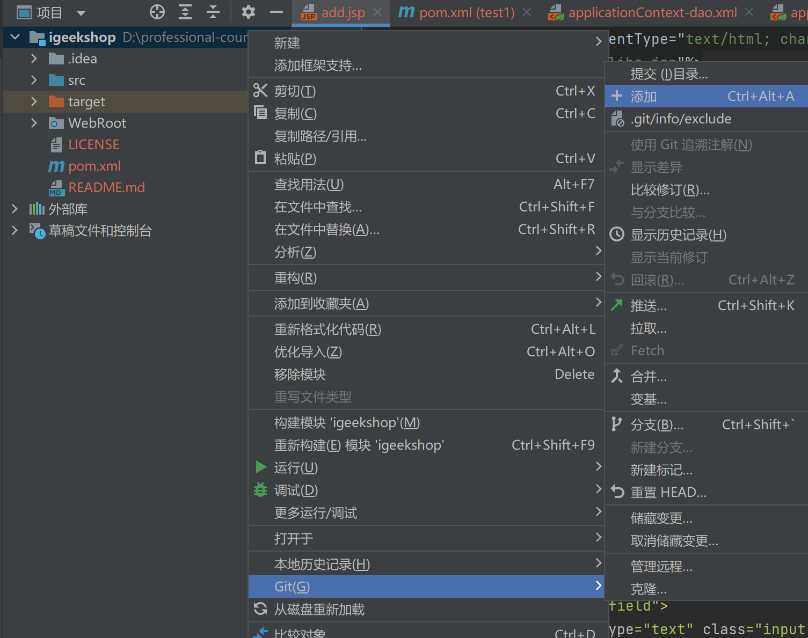Expand the src folder in project tree
The height and width of the screenshot is (638, 808).
coord(33,79)
